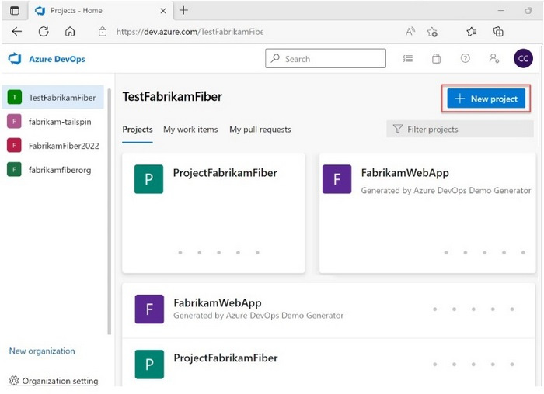Click the purple F icon in list row
544x394 pixels.
click(x=149, y=309)
